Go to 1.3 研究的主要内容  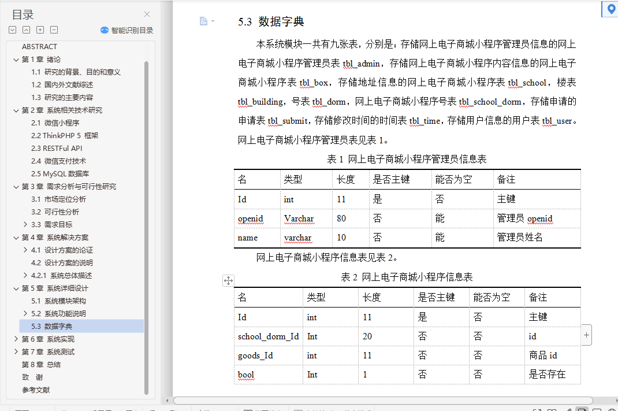pyautogui.click(x=62, y=98)
